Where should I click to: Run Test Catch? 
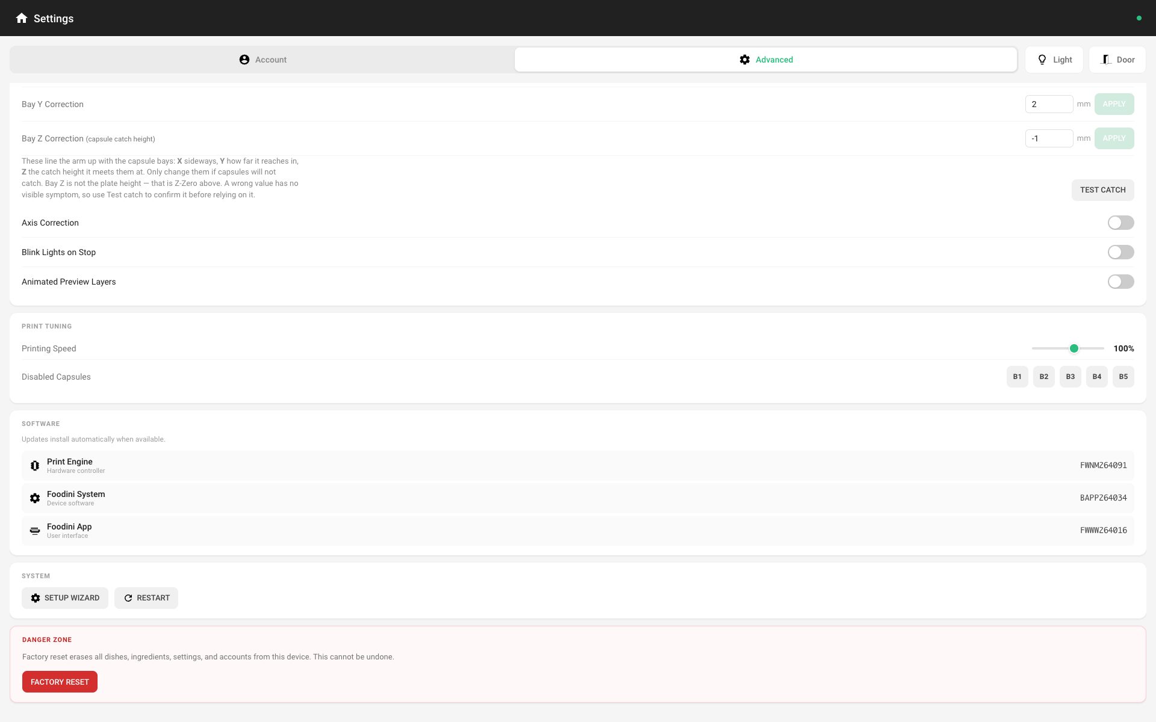click(x=1102, y=190)
